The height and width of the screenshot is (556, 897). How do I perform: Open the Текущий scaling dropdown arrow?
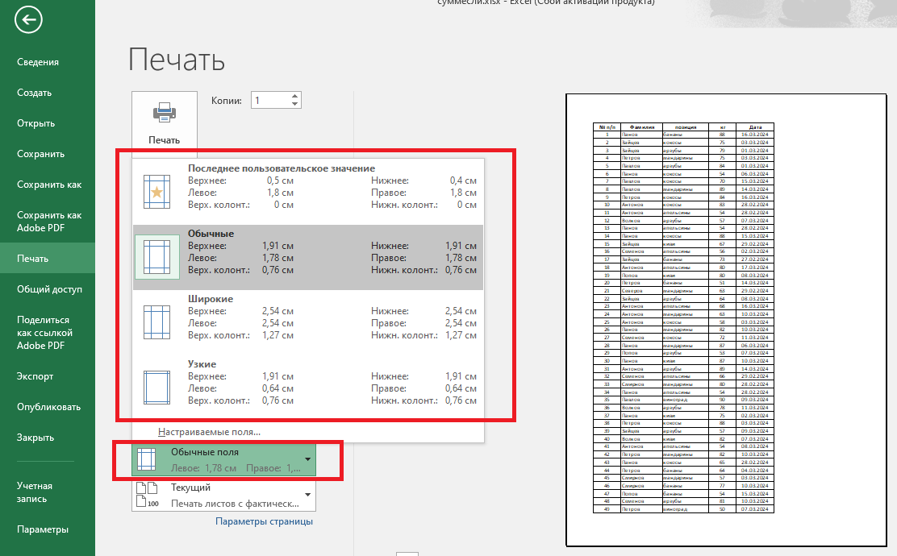(x=308, y=495)
